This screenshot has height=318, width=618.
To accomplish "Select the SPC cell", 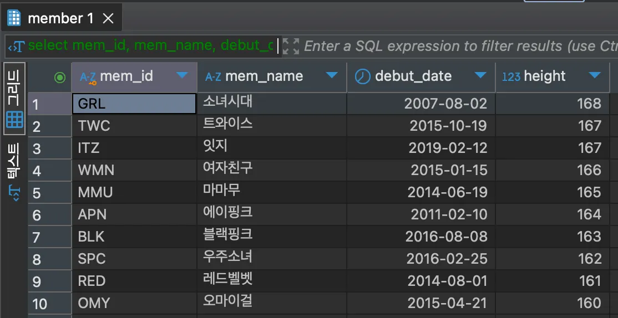I will pyautogui.click(x=134, y=259).
